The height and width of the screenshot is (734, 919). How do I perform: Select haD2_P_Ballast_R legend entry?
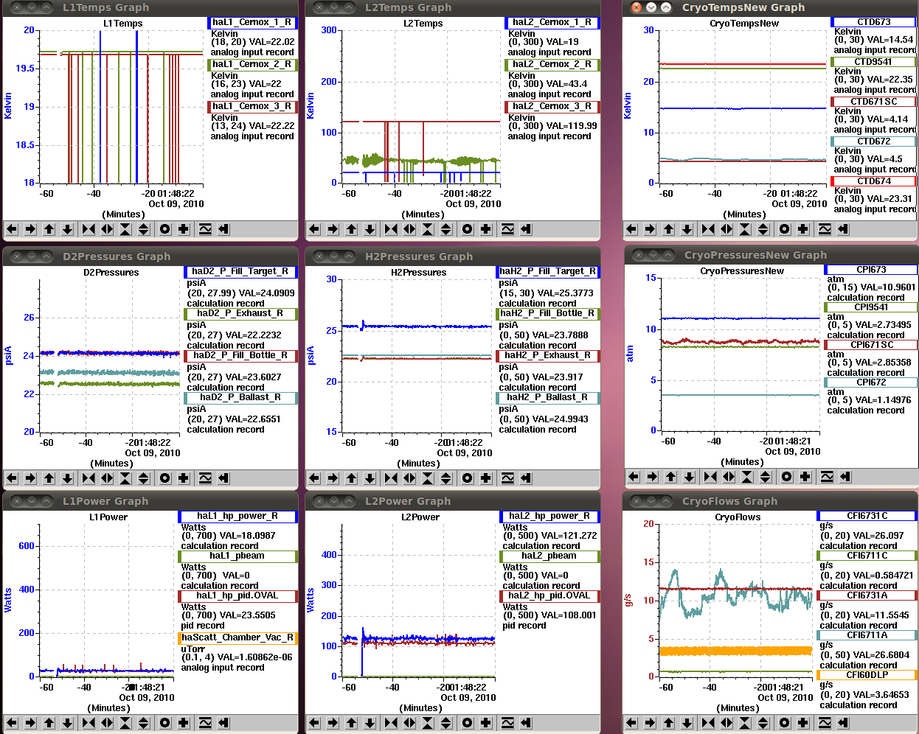(240, 398)
